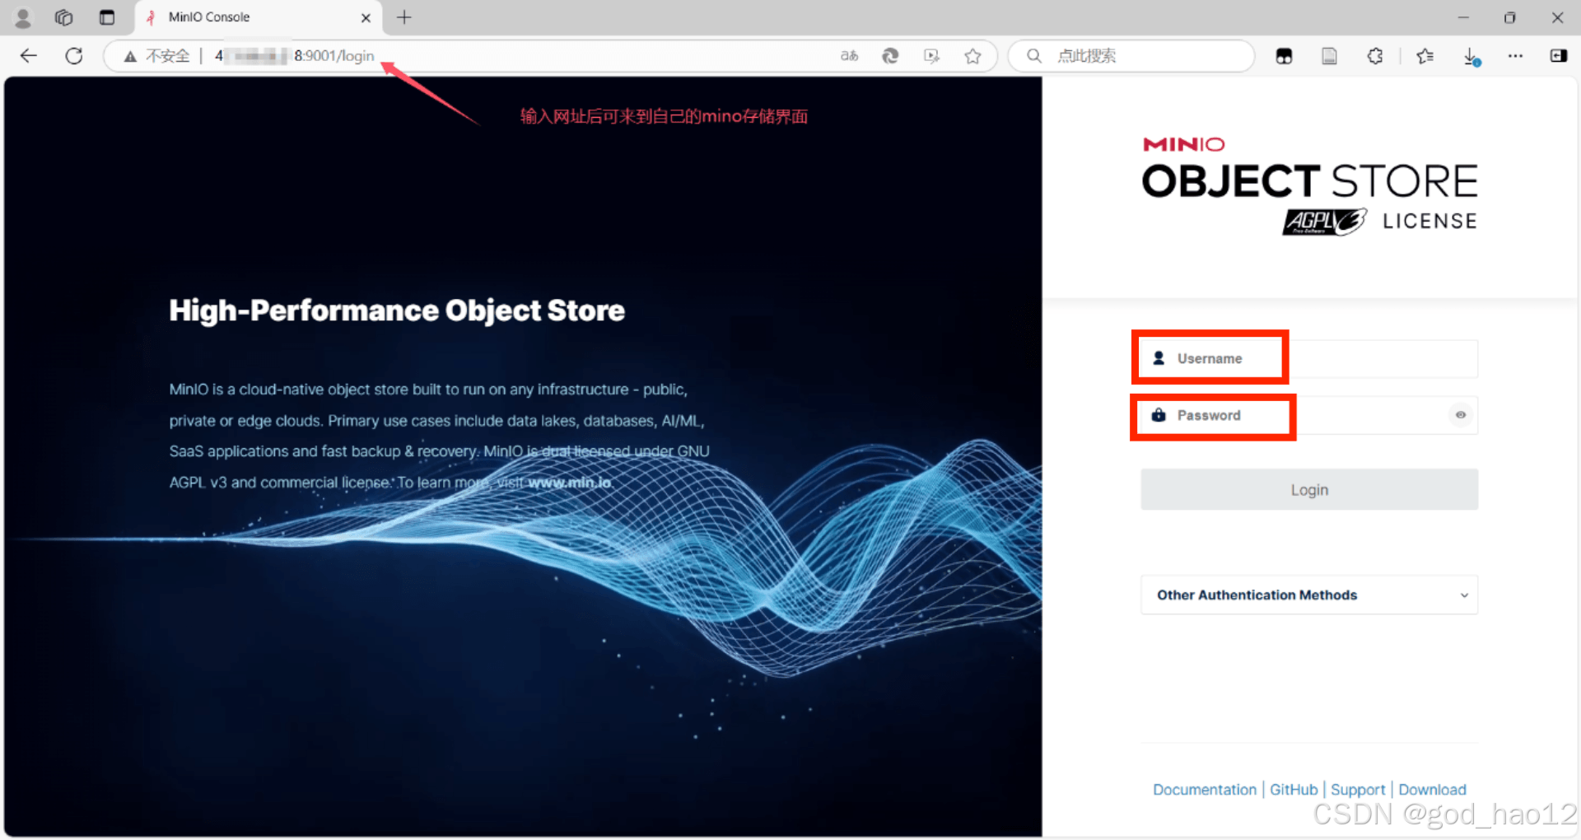Viewport: 1581px width, 840px height.
Task: Open the reading view document icon
Action: point(1329,56)
